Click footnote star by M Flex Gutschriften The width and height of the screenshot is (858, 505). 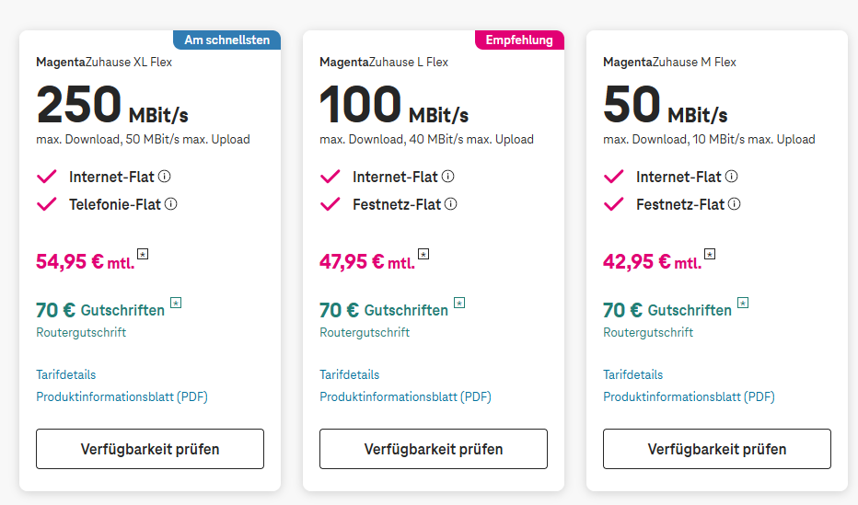coord(743,303)
